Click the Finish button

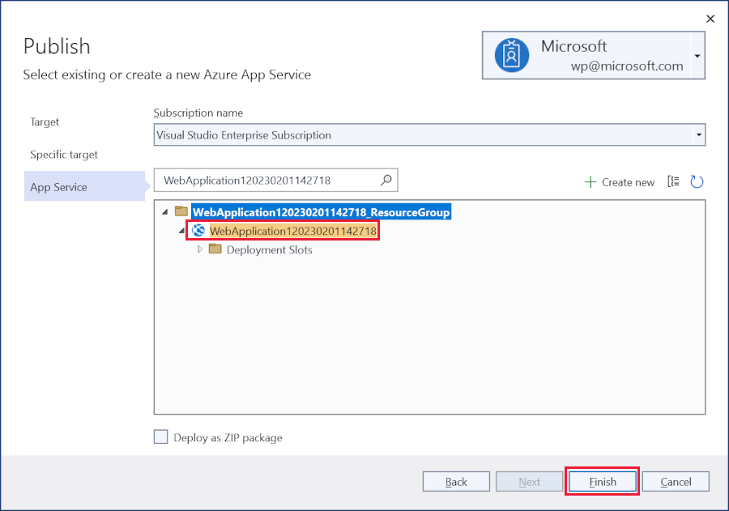point(602,481)
